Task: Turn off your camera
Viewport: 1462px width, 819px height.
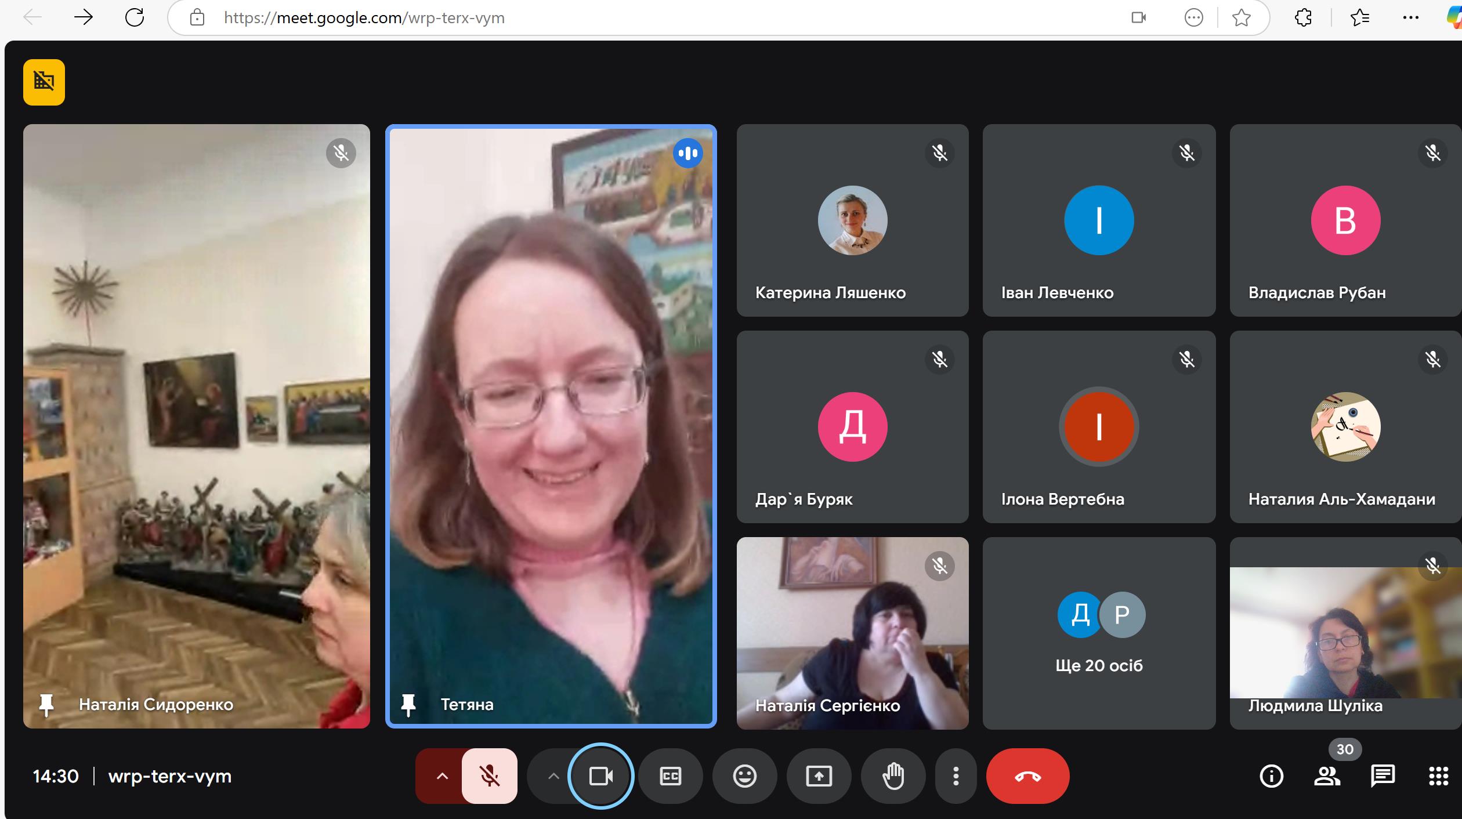Action: point(600,775)
